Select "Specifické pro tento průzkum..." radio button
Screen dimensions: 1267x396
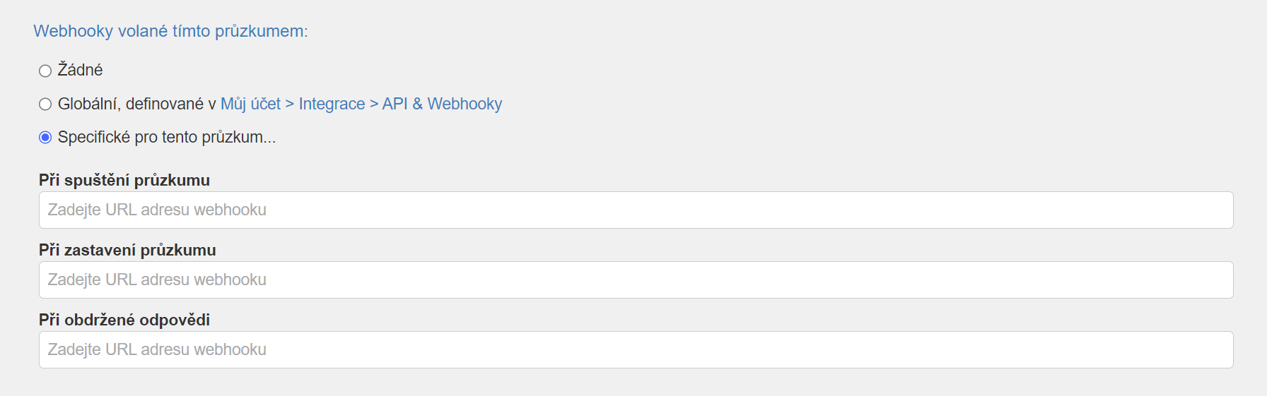click(45, 138)
